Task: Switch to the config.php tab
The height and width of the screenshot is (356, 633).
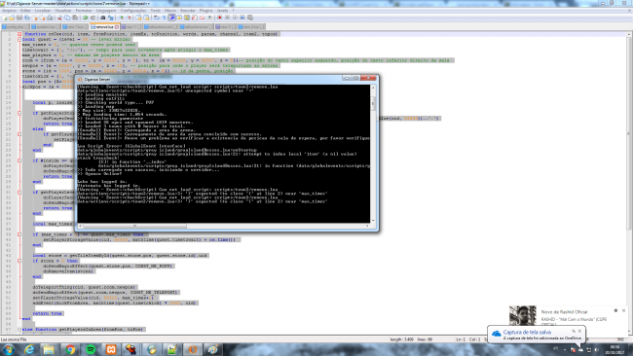Action: pyautogui.click(x=15, y=27)
